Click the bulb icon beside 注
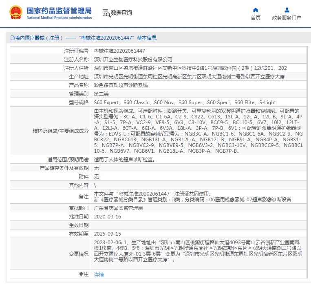The image size is (311, 285). pos(81,274)
